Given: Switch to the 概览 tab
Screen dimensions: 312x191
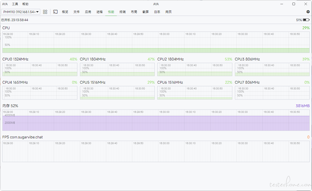Looking at the screenshot, I should (x=65, y=12).
